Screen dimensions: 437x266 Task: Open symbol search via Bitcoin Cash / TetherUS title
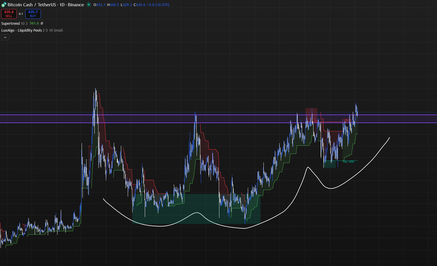pyautogui.click(x=46, y=5)
